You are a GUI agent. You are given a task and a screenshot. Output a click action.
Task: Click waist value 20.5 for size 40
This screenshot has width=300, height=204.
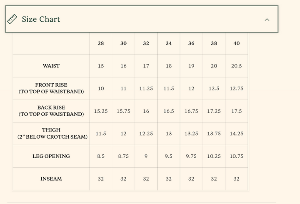(x=236, y=66)
